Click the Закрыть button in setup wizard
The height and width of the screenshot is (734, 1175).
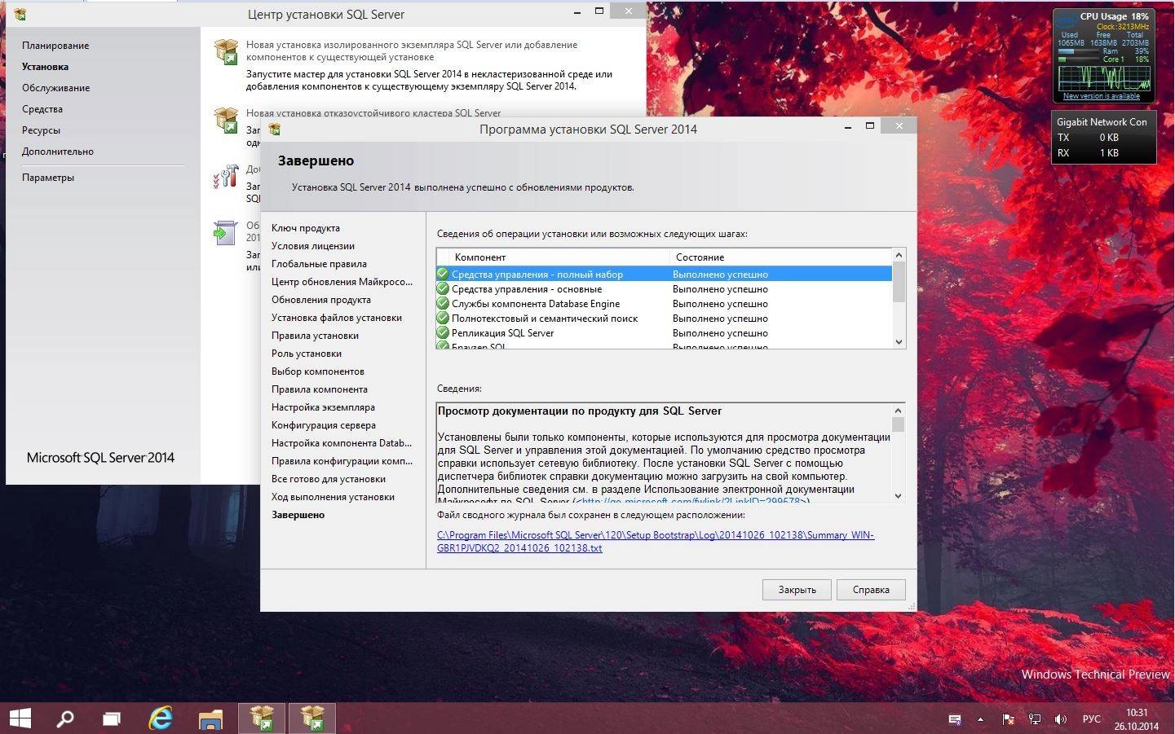[x=797, y=590]
